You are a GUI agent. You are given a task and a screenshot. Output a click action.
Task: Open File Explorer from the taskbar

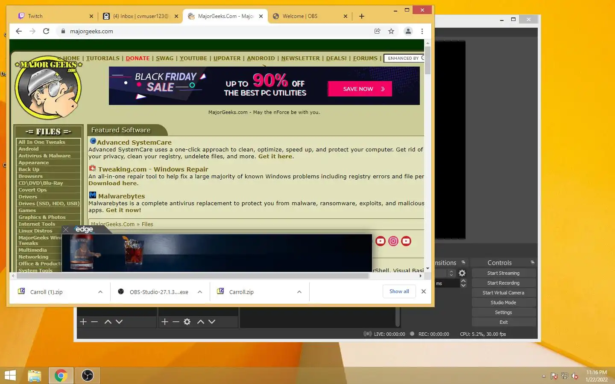[x=35, y=375]
